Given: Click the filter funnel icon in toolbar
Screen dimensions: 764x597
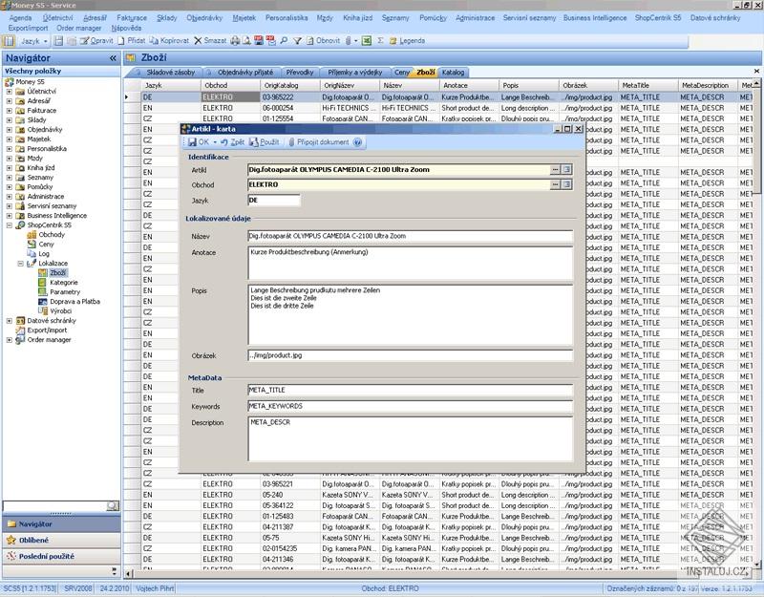Looking at the screenshot, I should click(297, 41).
